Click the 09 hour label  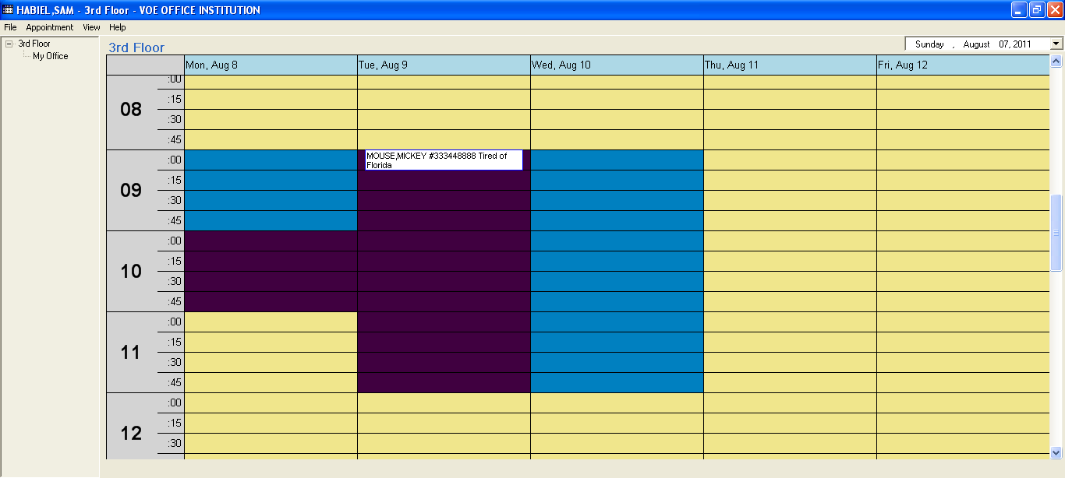point(131,191)
